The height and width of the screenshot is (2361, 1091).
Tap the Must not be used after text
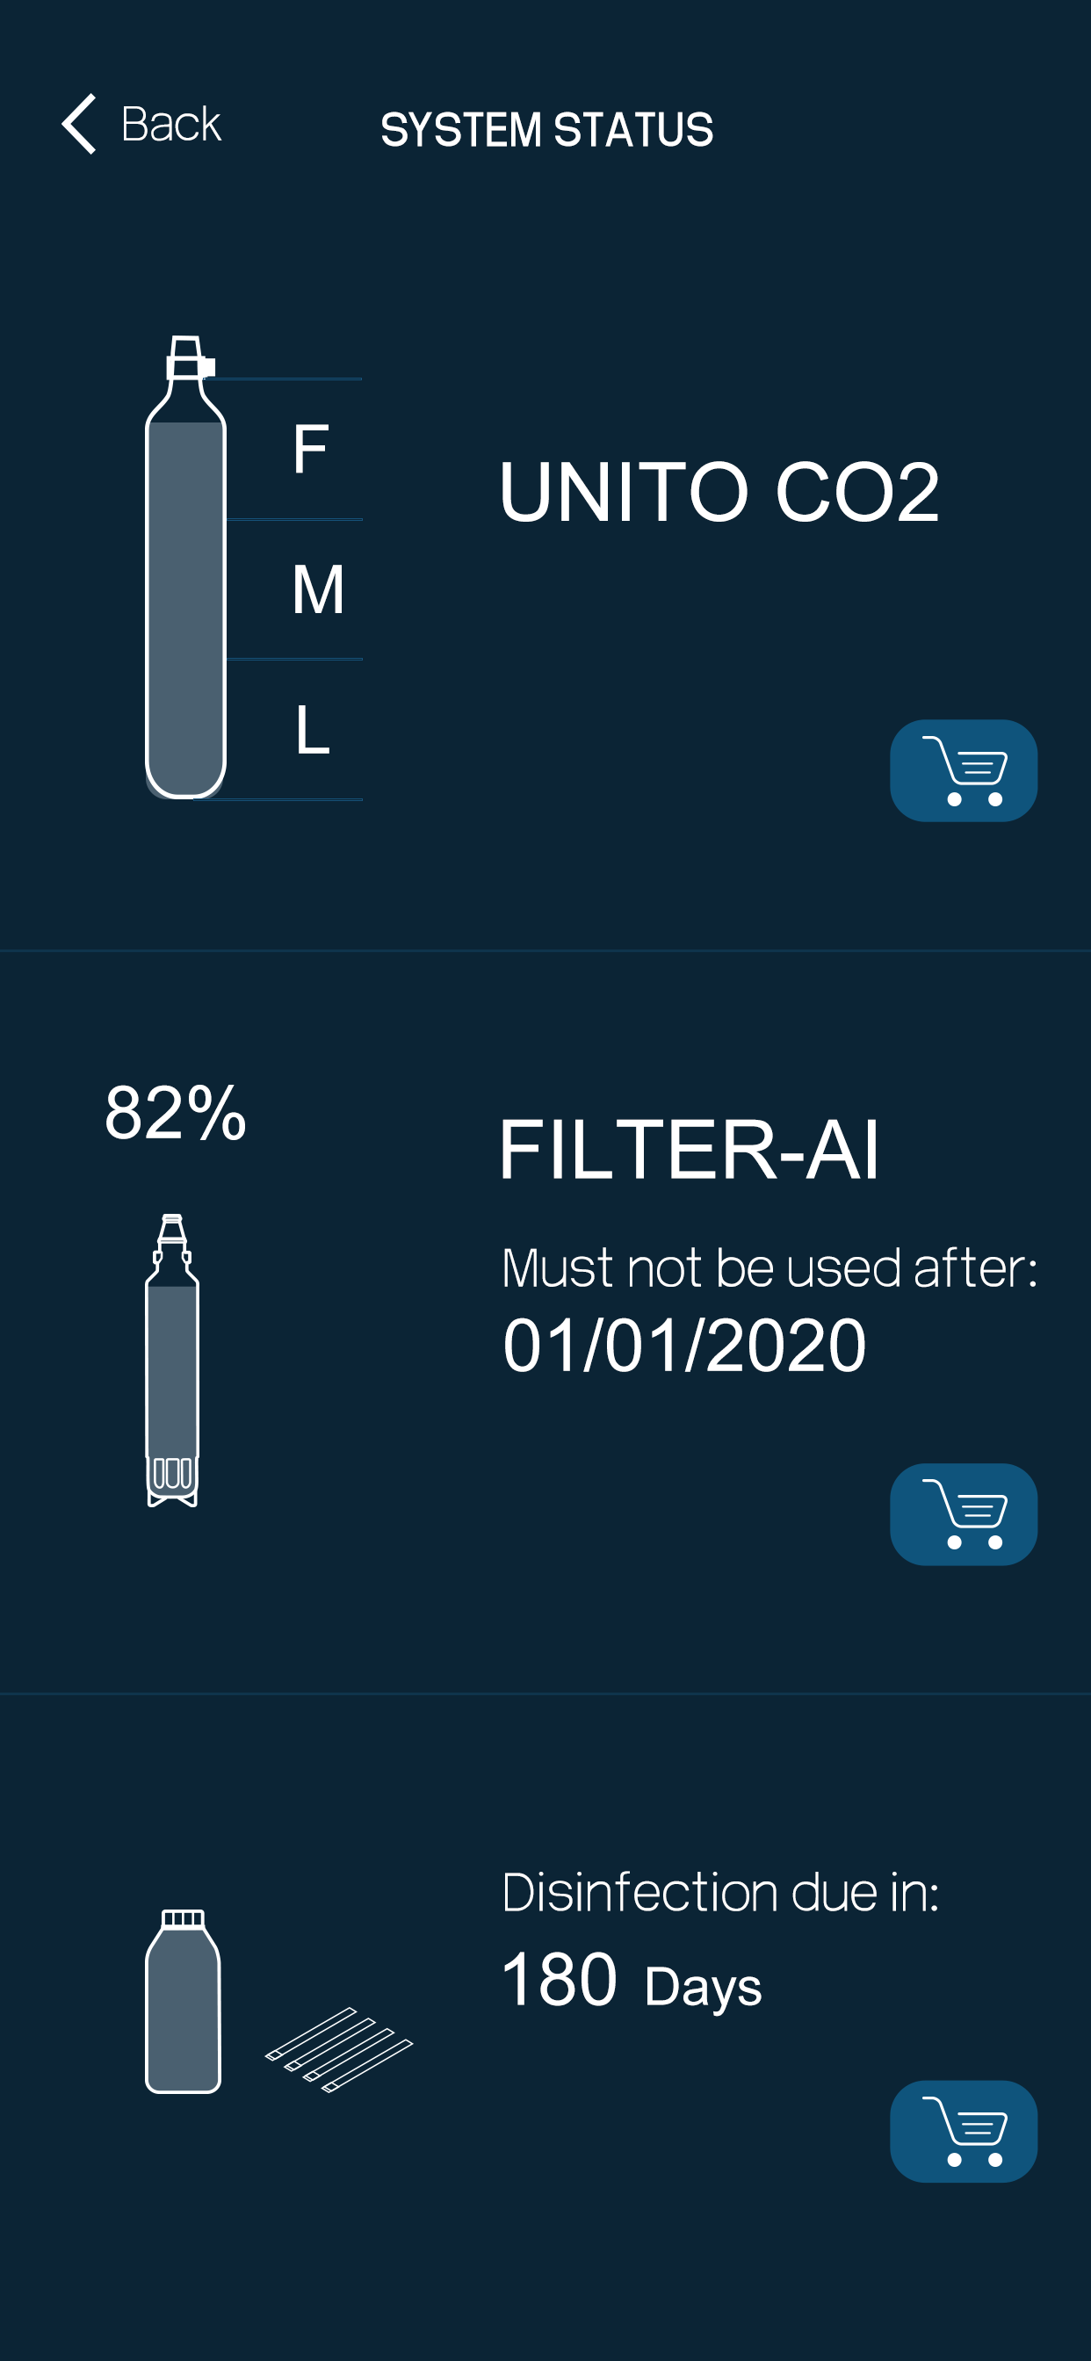click(x=770, y=1268)
